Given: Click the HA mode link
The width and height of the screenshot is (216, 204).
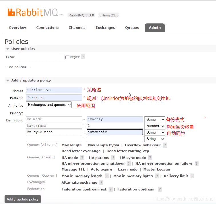Looking at the screenshot, I should [70, 158].
